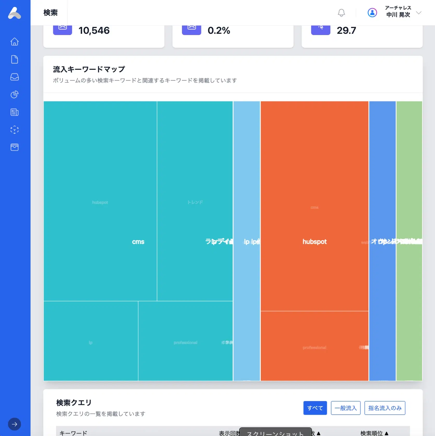Open the archive box section at sidebar bottom
This screenshot has width=435, height=436.
point(15,147)
